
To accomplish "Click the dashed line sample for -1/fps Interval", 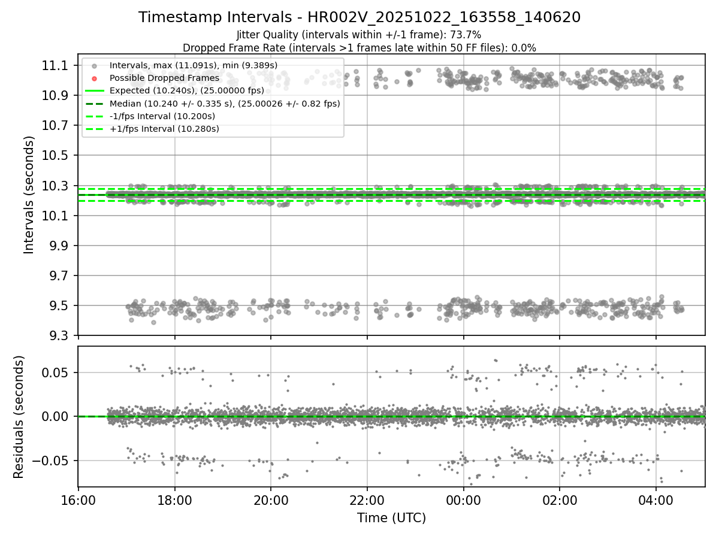I will (x=94, y=116).
